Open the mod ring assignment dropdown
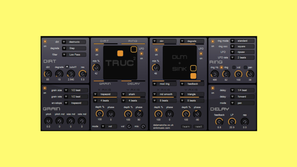 [165, 84]
